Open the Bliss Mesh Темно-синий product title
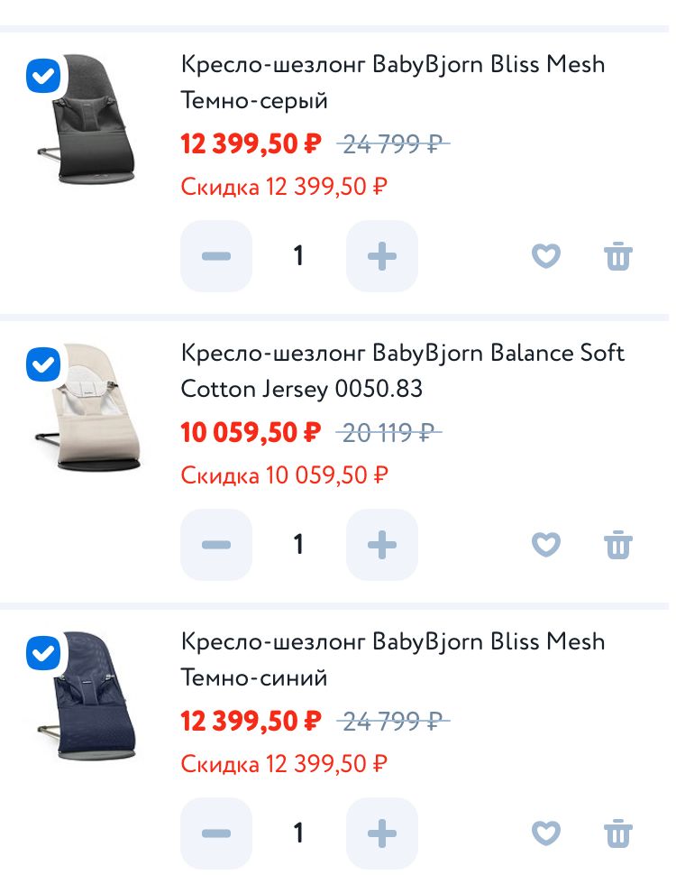Screen dimensions: 676x884 [392, 659]
